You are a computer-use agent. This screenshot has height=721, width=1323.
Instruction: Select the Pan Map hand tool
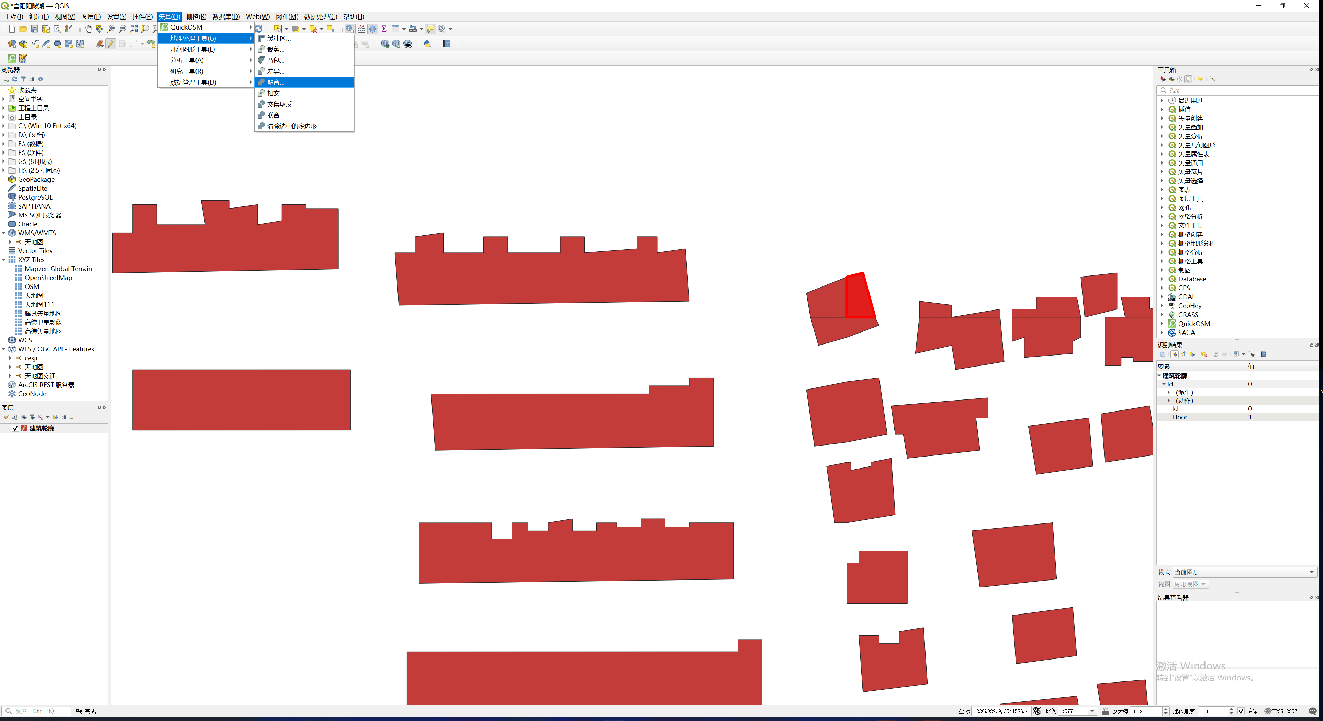pyautogui.click(x=88, y=29)
